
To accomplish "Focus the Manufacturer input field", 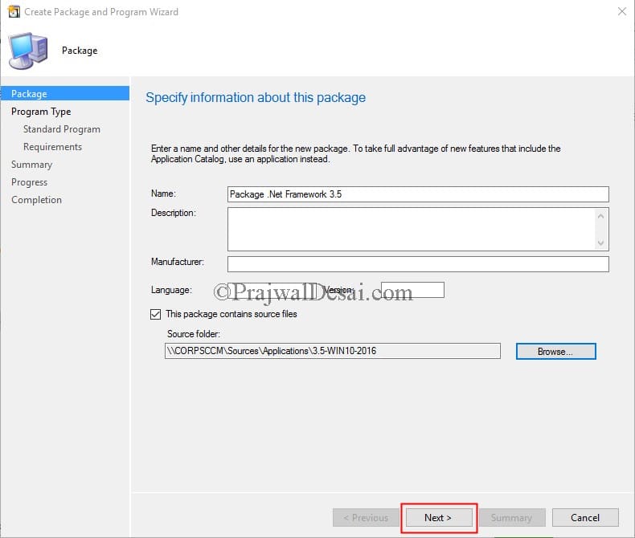I will click(418, 264).
